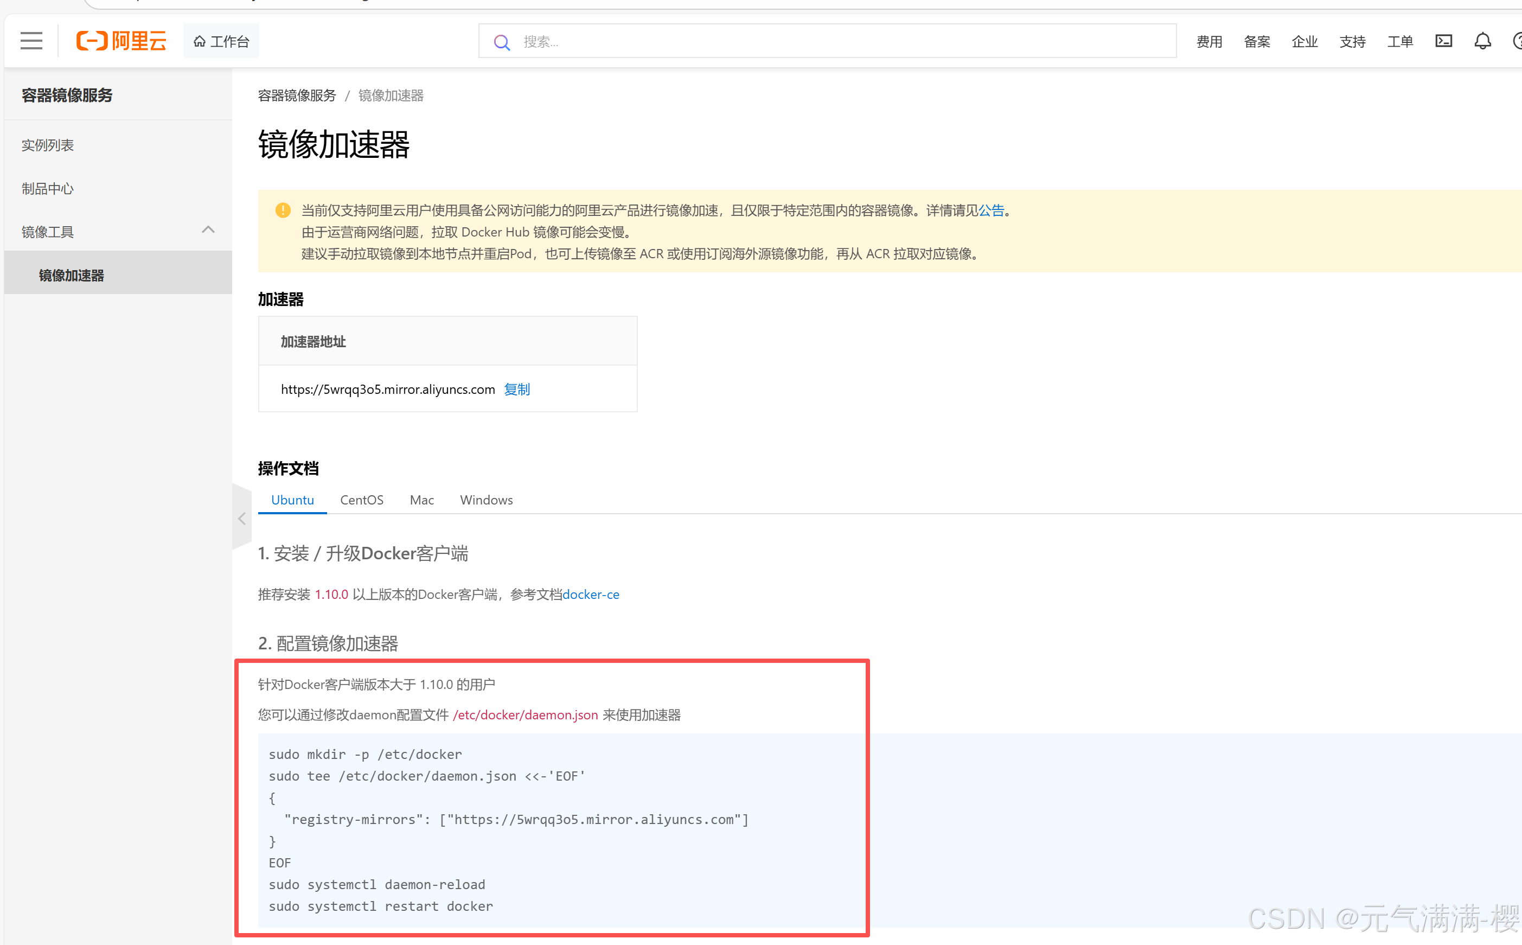Copy the accelerator address via 复制
Image resolution: width=1522 pixels, height=945 pixels.
tap(517, 390)
